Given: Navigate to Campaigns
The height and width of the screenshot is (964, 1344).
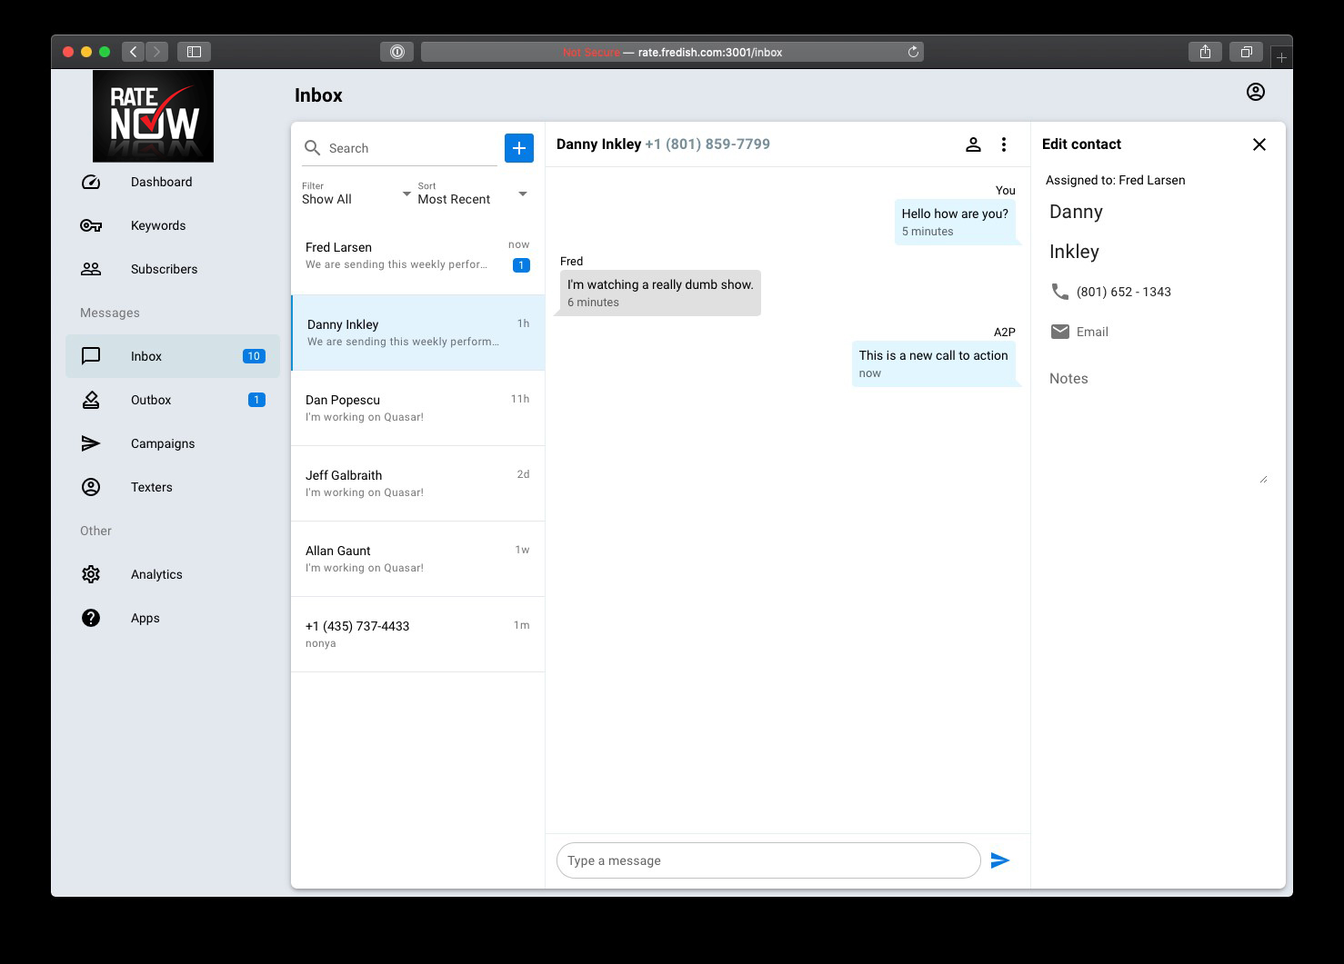Looking at the screenshot, I should click(173, 443).
